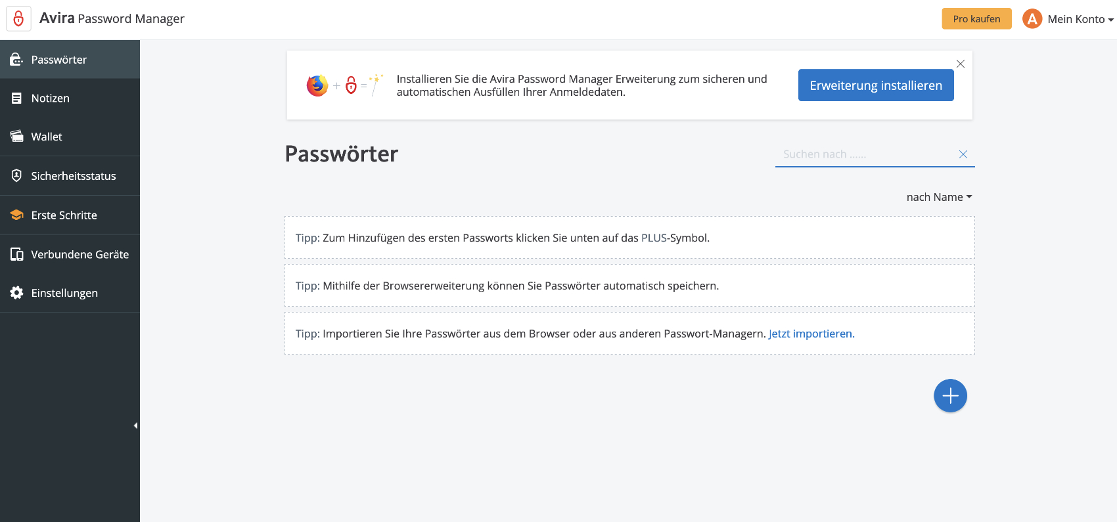
Task: Click the Firefox icon in banner
Action: pos(317,85)
